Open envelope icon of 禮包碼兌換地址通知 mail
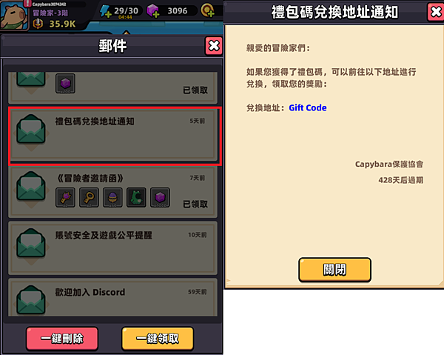The height and width of the screenshot is (355, 444). 31,129
